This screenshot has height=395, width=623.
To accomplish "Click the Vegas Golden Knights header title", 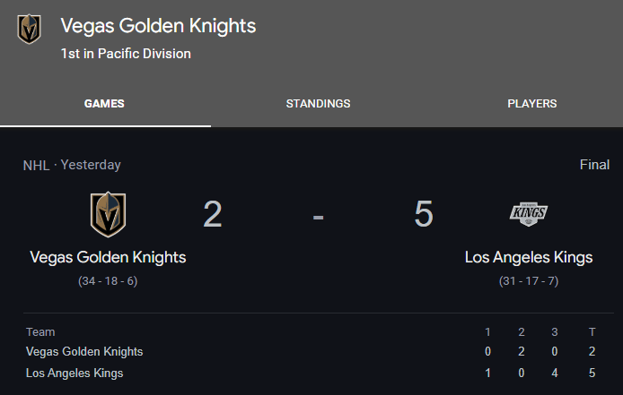I will pos(158,26).
